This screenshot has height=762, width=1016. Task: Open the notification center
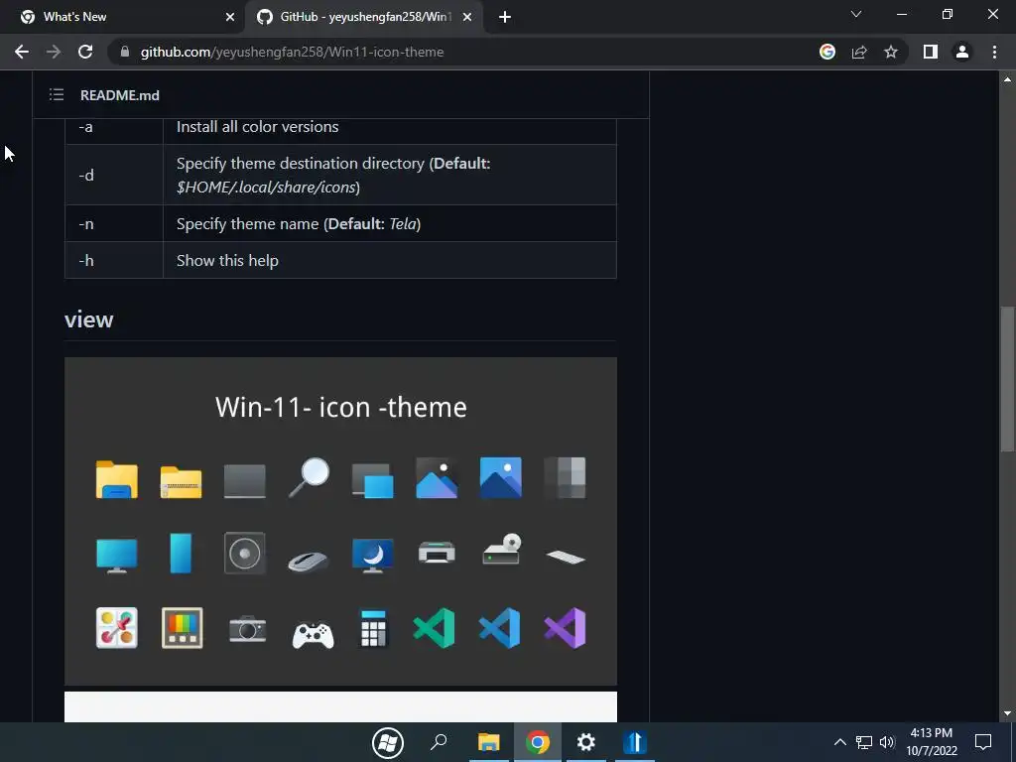(983, 742)
